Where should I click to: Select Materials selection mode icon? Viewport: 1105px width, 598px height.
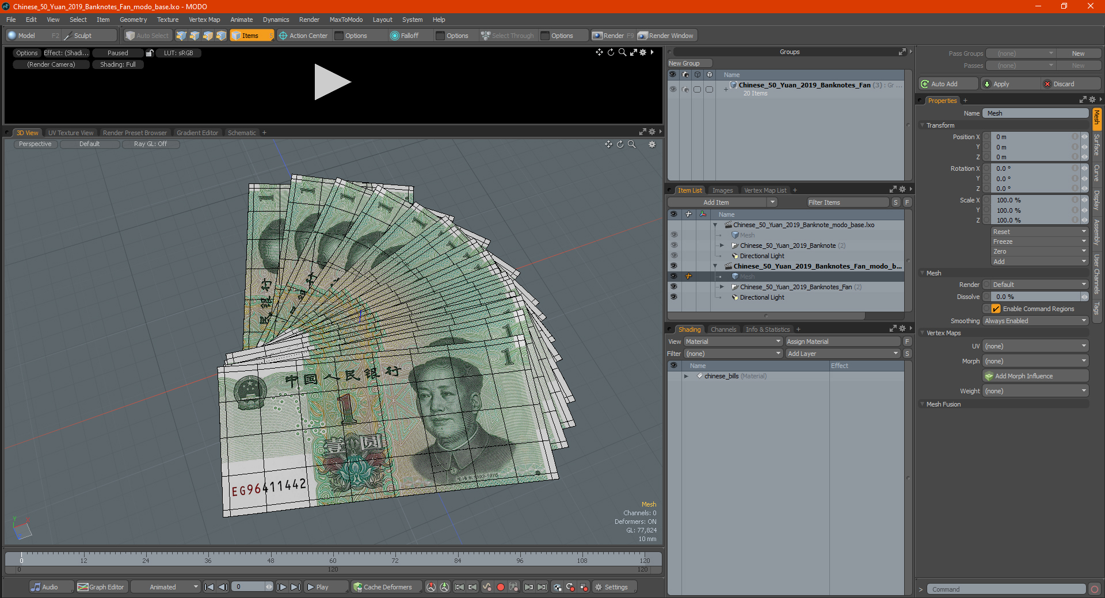tap(221, 36)
